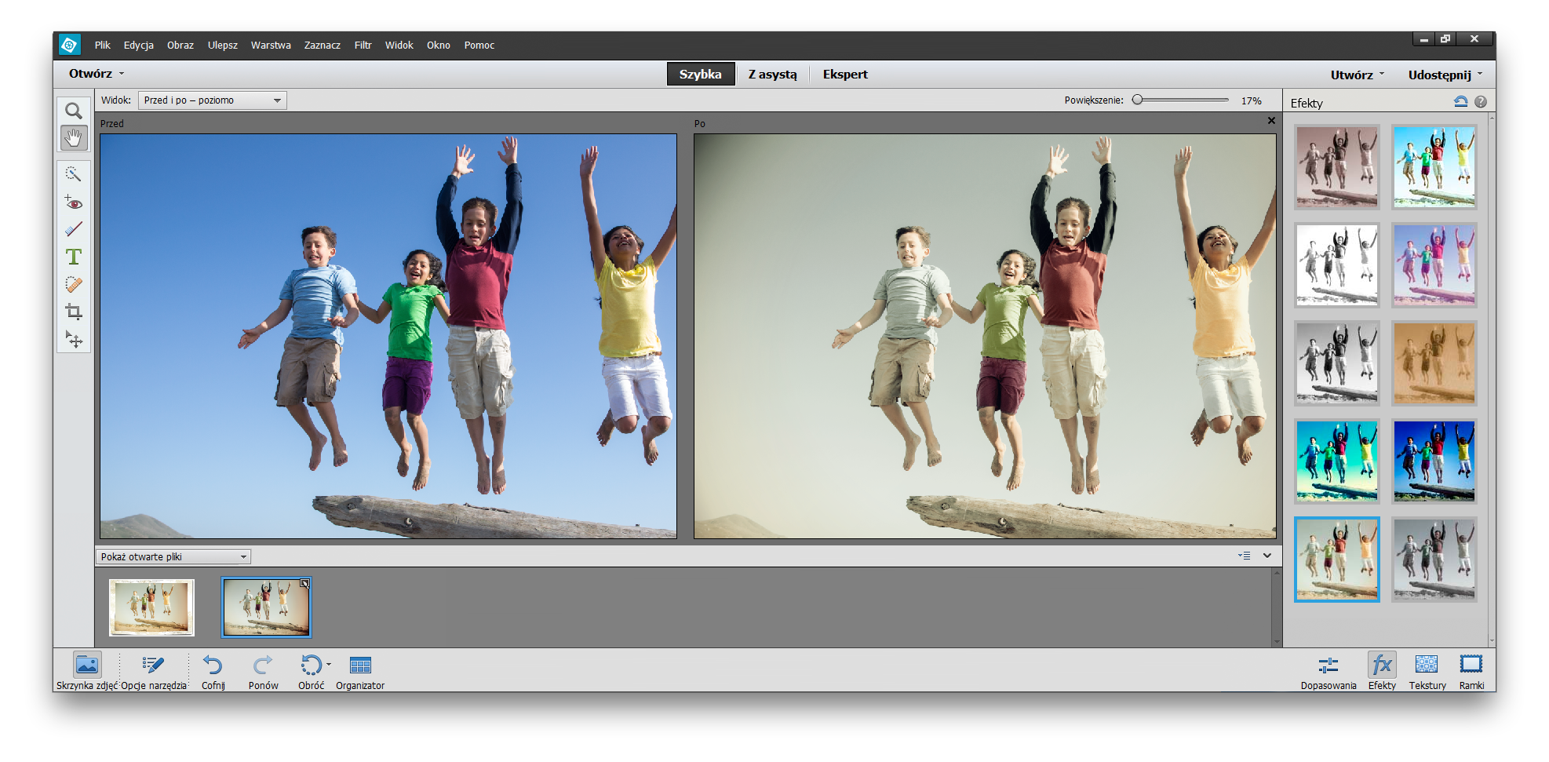Apply the grey desaturated effect thumbnail
This screenshot has width=1549, height=762.
1434,560
